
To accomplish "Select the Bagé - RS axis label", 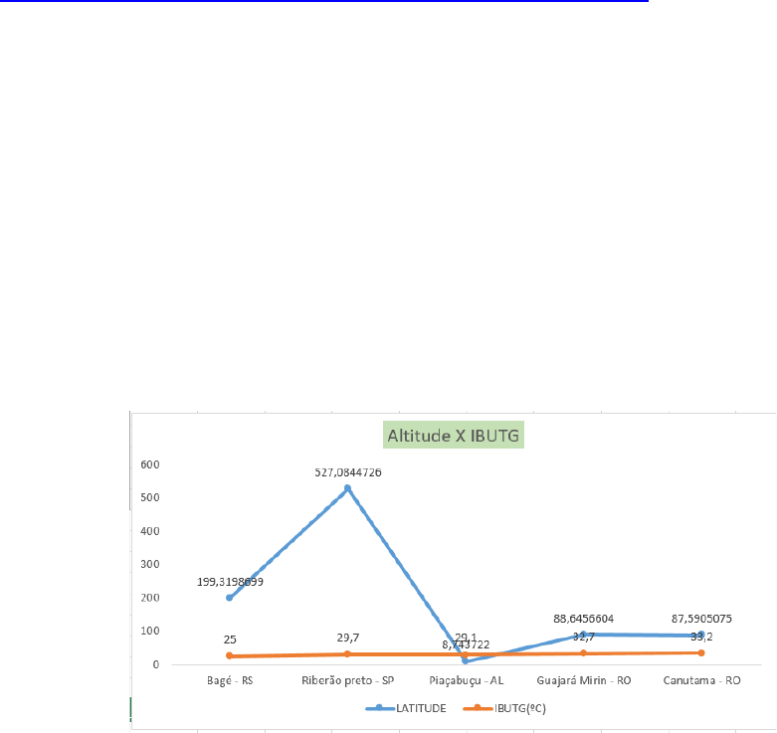I will coord(230,680).
